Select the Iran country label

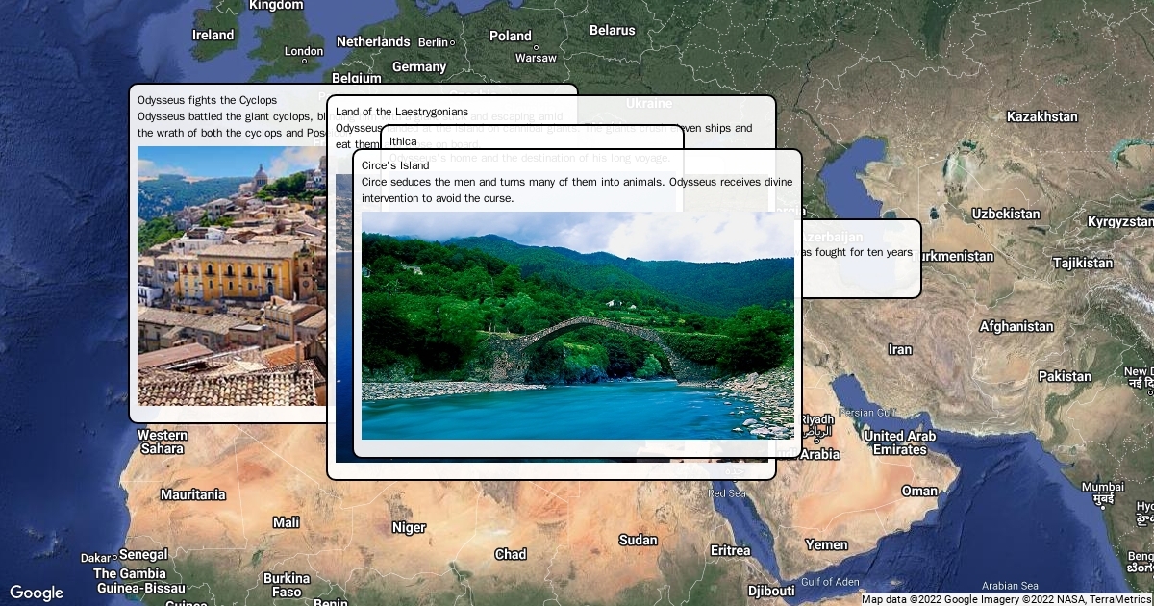click(900, 349)
